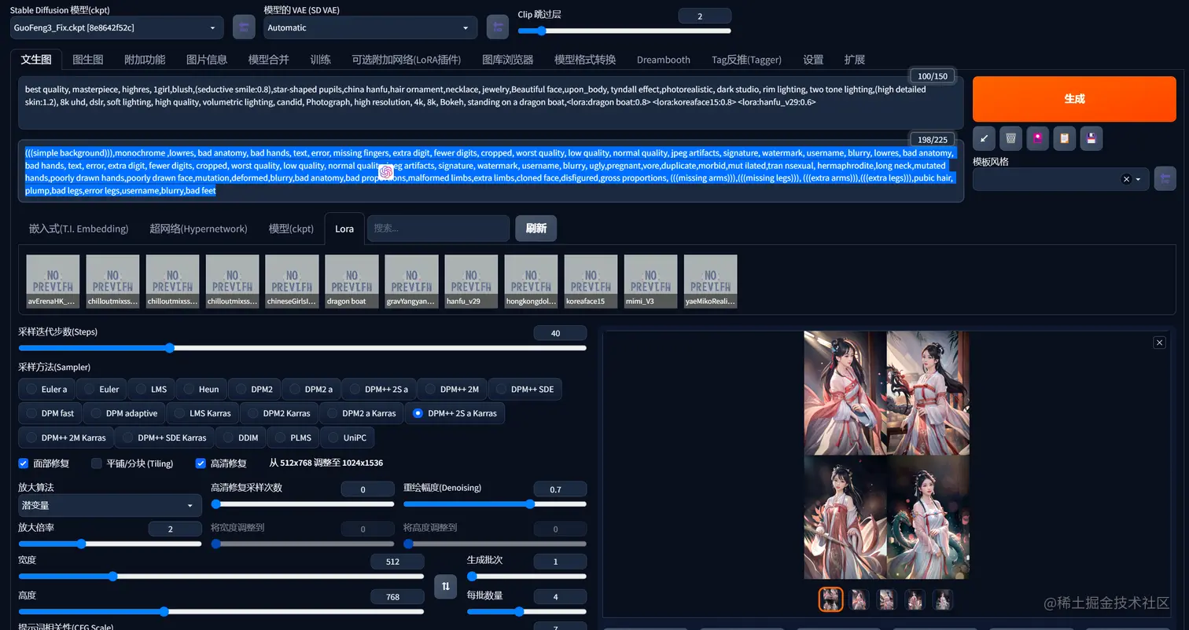Select the mimi_V3 Lora card
The height and width of the screenshot is (630, 1189).
click(650, 281)
